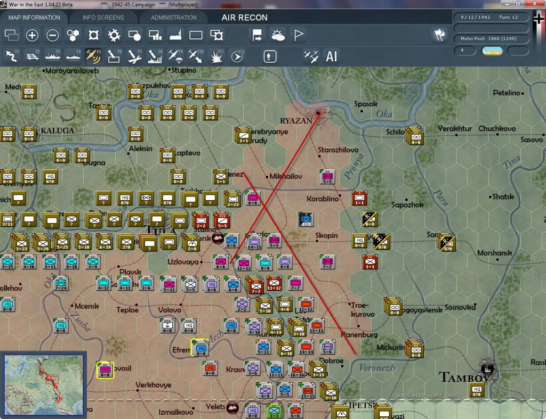This screenshot has height=419, width=546.
Task: Select F3 naval transport ship icon
Action: coord(53,56)
